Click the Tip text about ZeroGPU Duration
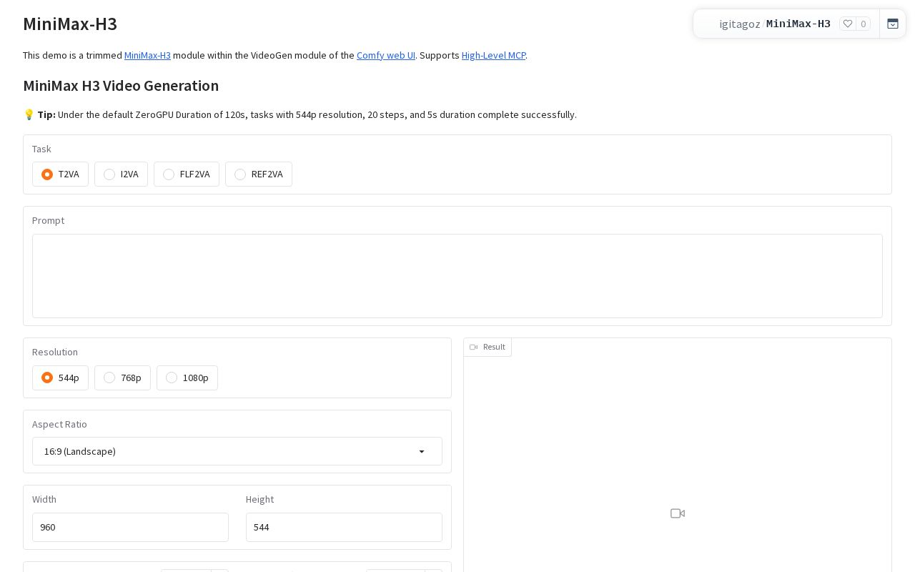 (300, 114)
